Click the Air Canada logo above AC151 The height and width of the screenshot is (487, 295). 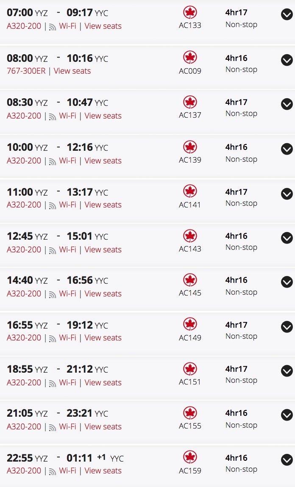(x=189, y=369)
